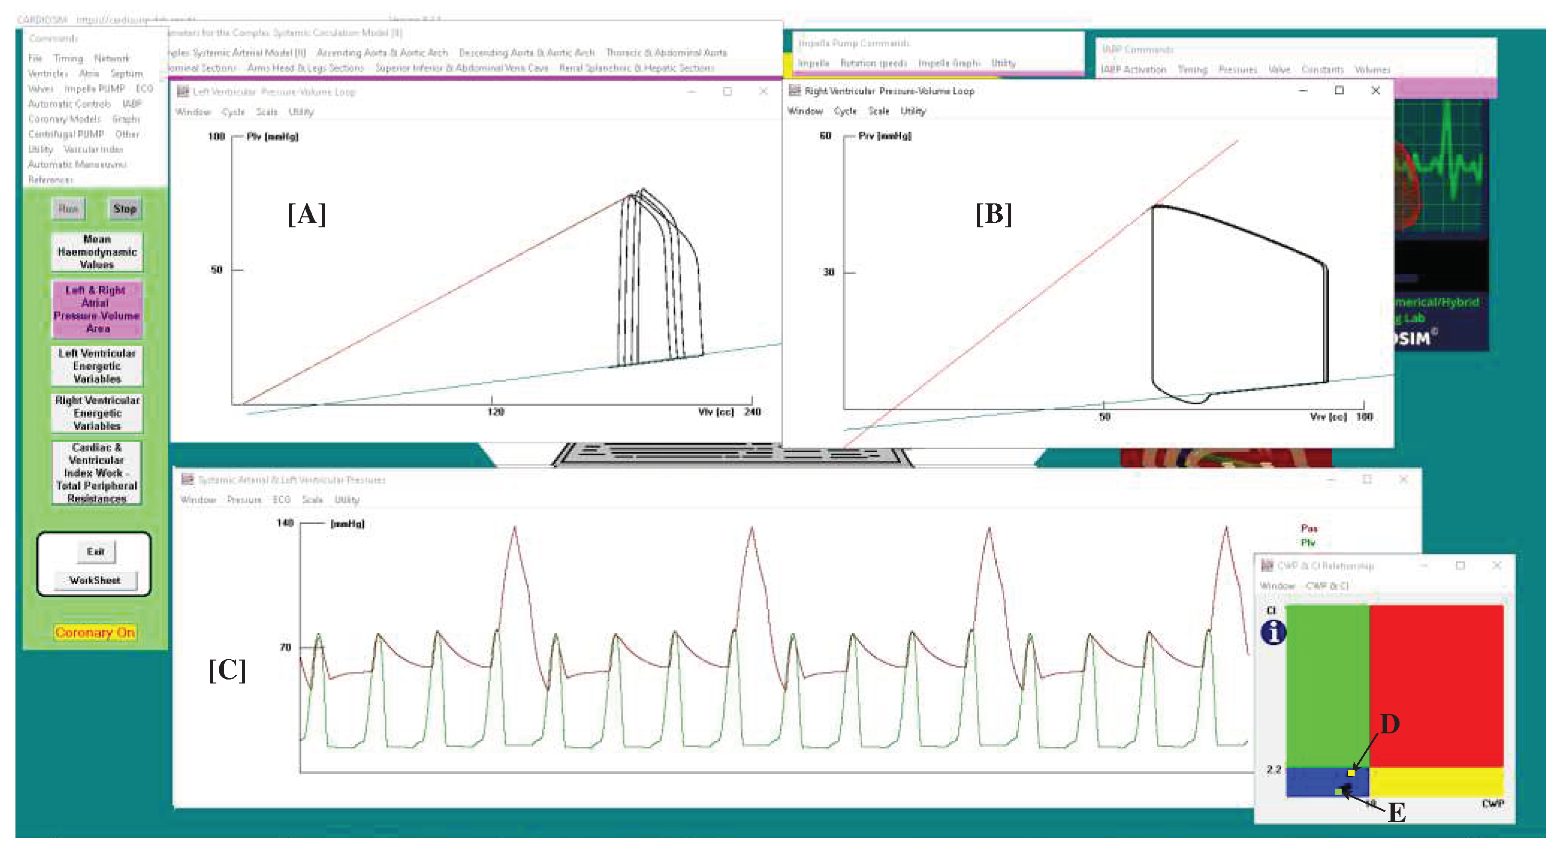Click the Right Ventricular Pressure-Volume Loop title bar icon

click(795, 91)
